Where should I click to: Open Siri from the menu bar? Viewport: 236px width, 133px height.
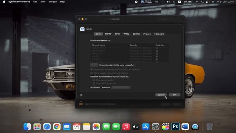tap(213, 2)
